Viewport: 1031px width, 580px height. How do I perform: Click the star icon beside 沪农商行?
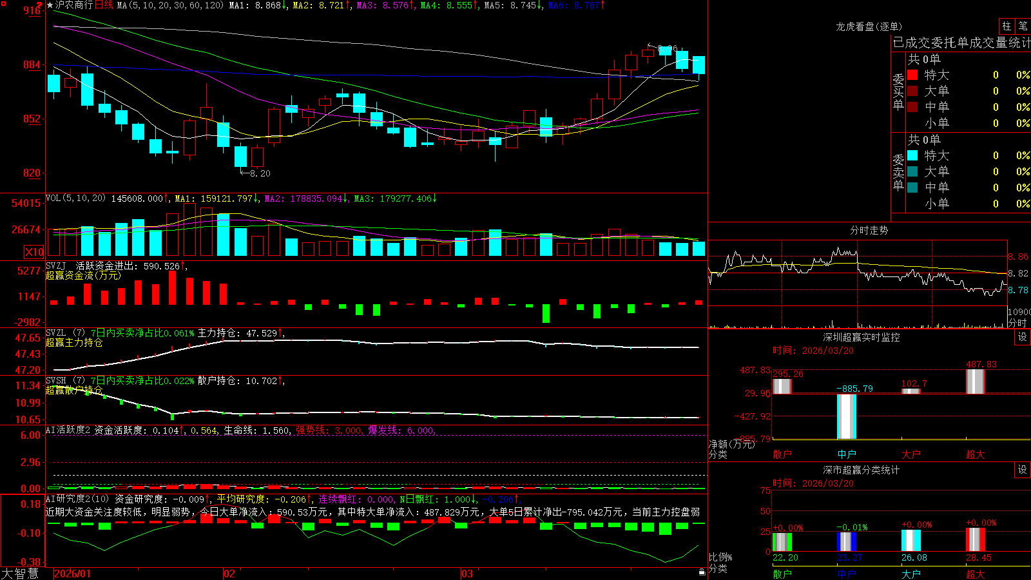[50, 5]
